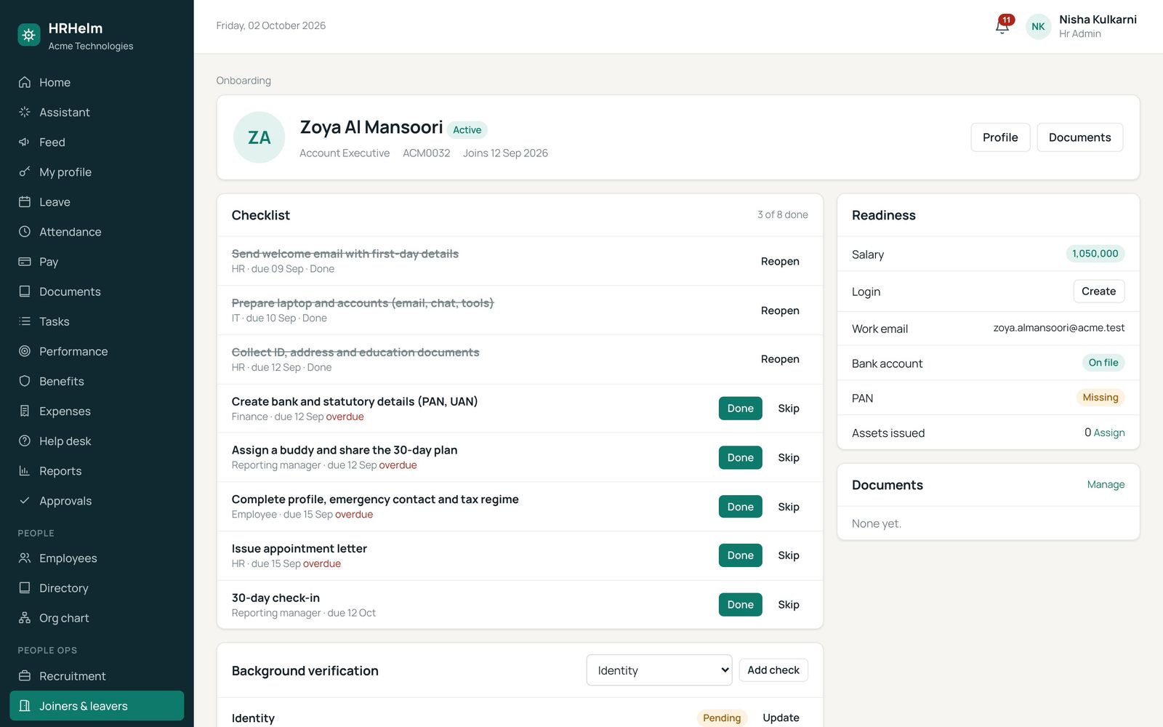This screenshot has height=727, width=1163.
Task: Click the Performance target icon
Action: pyautogui.click(x=25, y=351)
